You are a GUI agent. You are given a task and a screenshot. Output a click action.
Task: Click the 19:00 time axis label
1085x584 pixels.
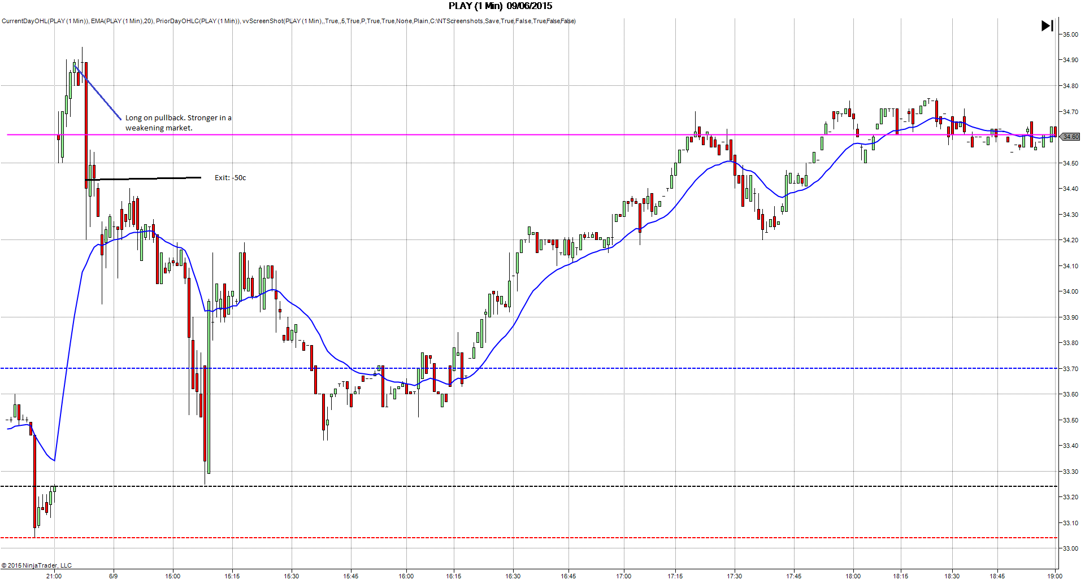click(1055, 576)
